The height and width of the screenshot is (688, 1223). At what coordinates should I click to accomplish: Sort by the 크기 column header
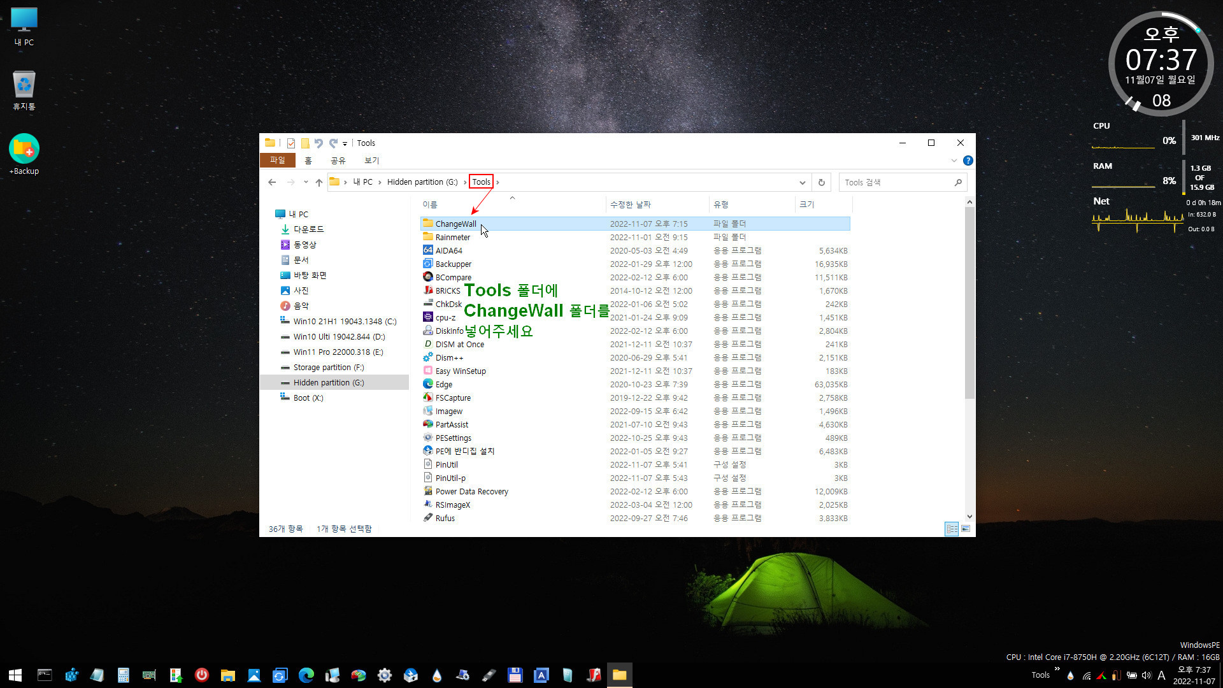point(823,204)
